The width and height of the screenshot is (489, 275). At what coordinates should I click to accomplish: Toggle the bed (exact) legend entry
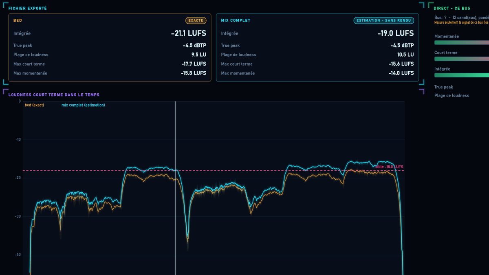pyautogui.click(x=34, y=105)
